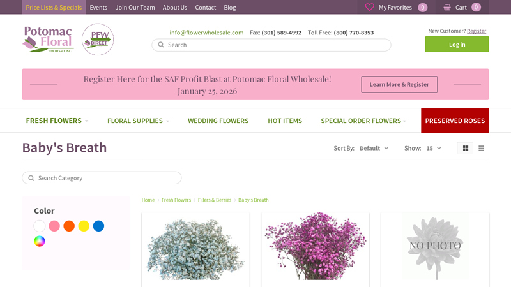Click the green Log in button
The width and height of the screenshot is (511, 287).
(457, 45)
